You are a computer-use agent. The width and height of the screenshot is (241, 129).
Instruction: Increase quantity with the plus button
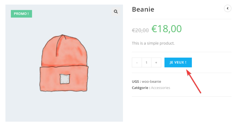pyautogui.click(x=156, y=62)
